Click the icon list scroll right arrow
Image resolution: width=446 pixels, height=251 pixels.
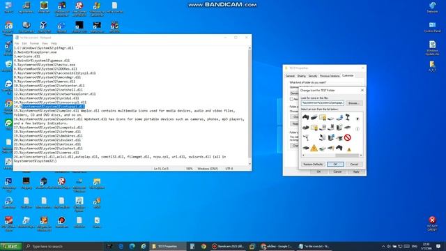[361, 155]
